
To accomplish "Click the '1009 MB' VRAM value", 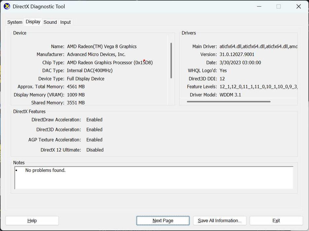I will [x=76, y=95].
